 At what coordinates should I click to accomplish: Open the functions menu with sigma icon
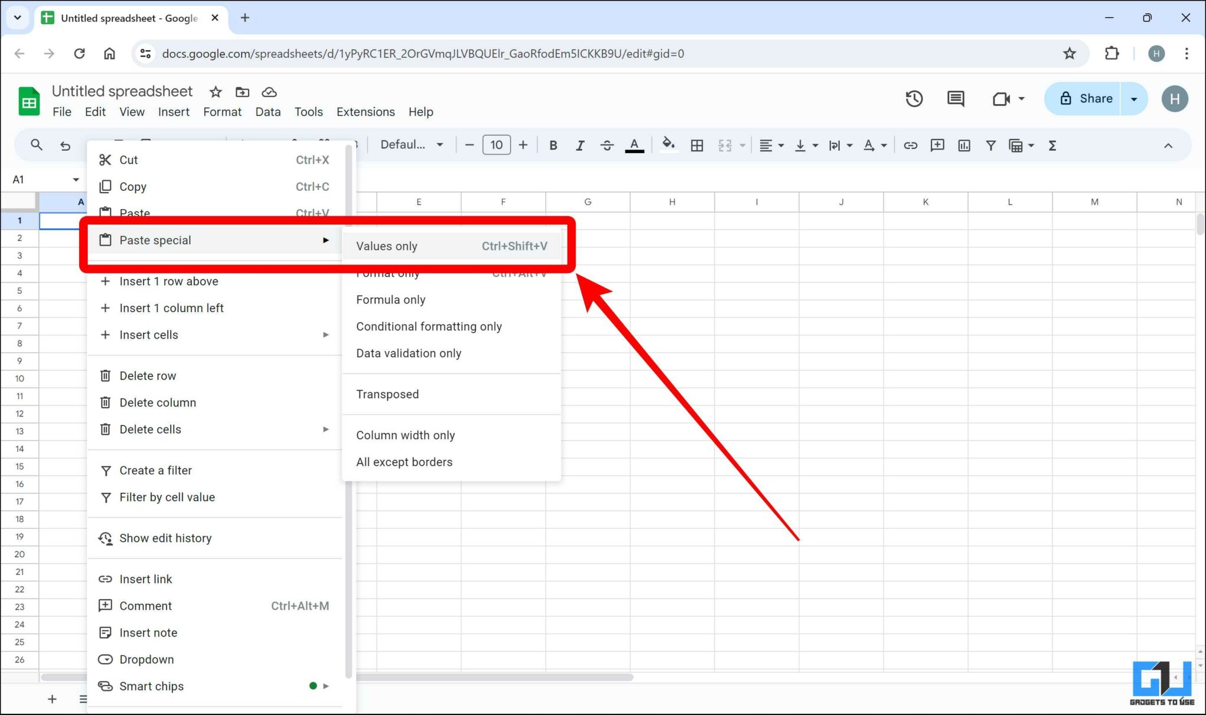tap(1053, 145)
